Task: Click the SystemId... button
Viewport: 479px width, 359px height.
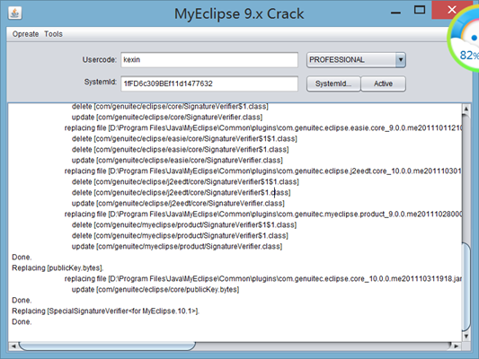Action: (x=333, y=83)
